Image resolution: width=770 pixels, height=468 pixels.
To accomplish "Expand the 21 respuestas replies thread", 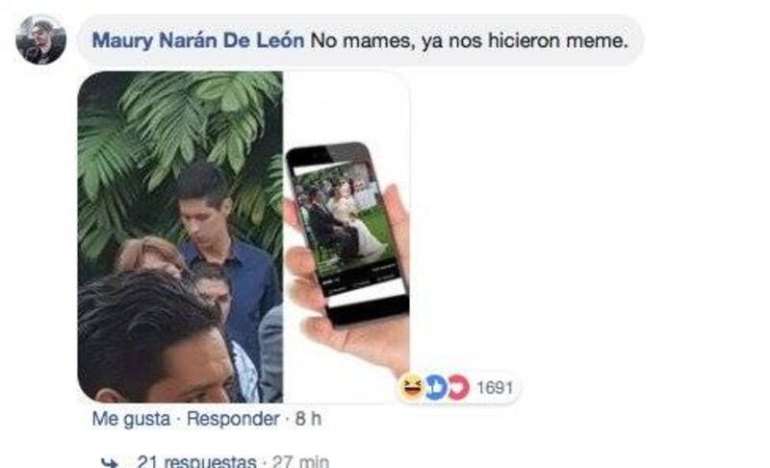I will (196, 461).
